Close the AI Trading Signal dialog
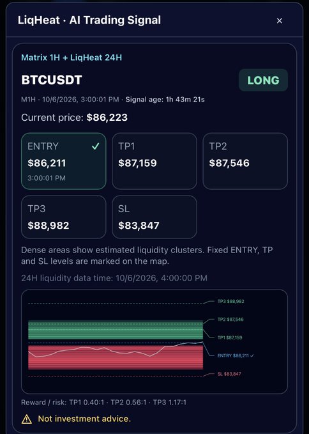Screen dimensions: 309x434 [280, 20]
